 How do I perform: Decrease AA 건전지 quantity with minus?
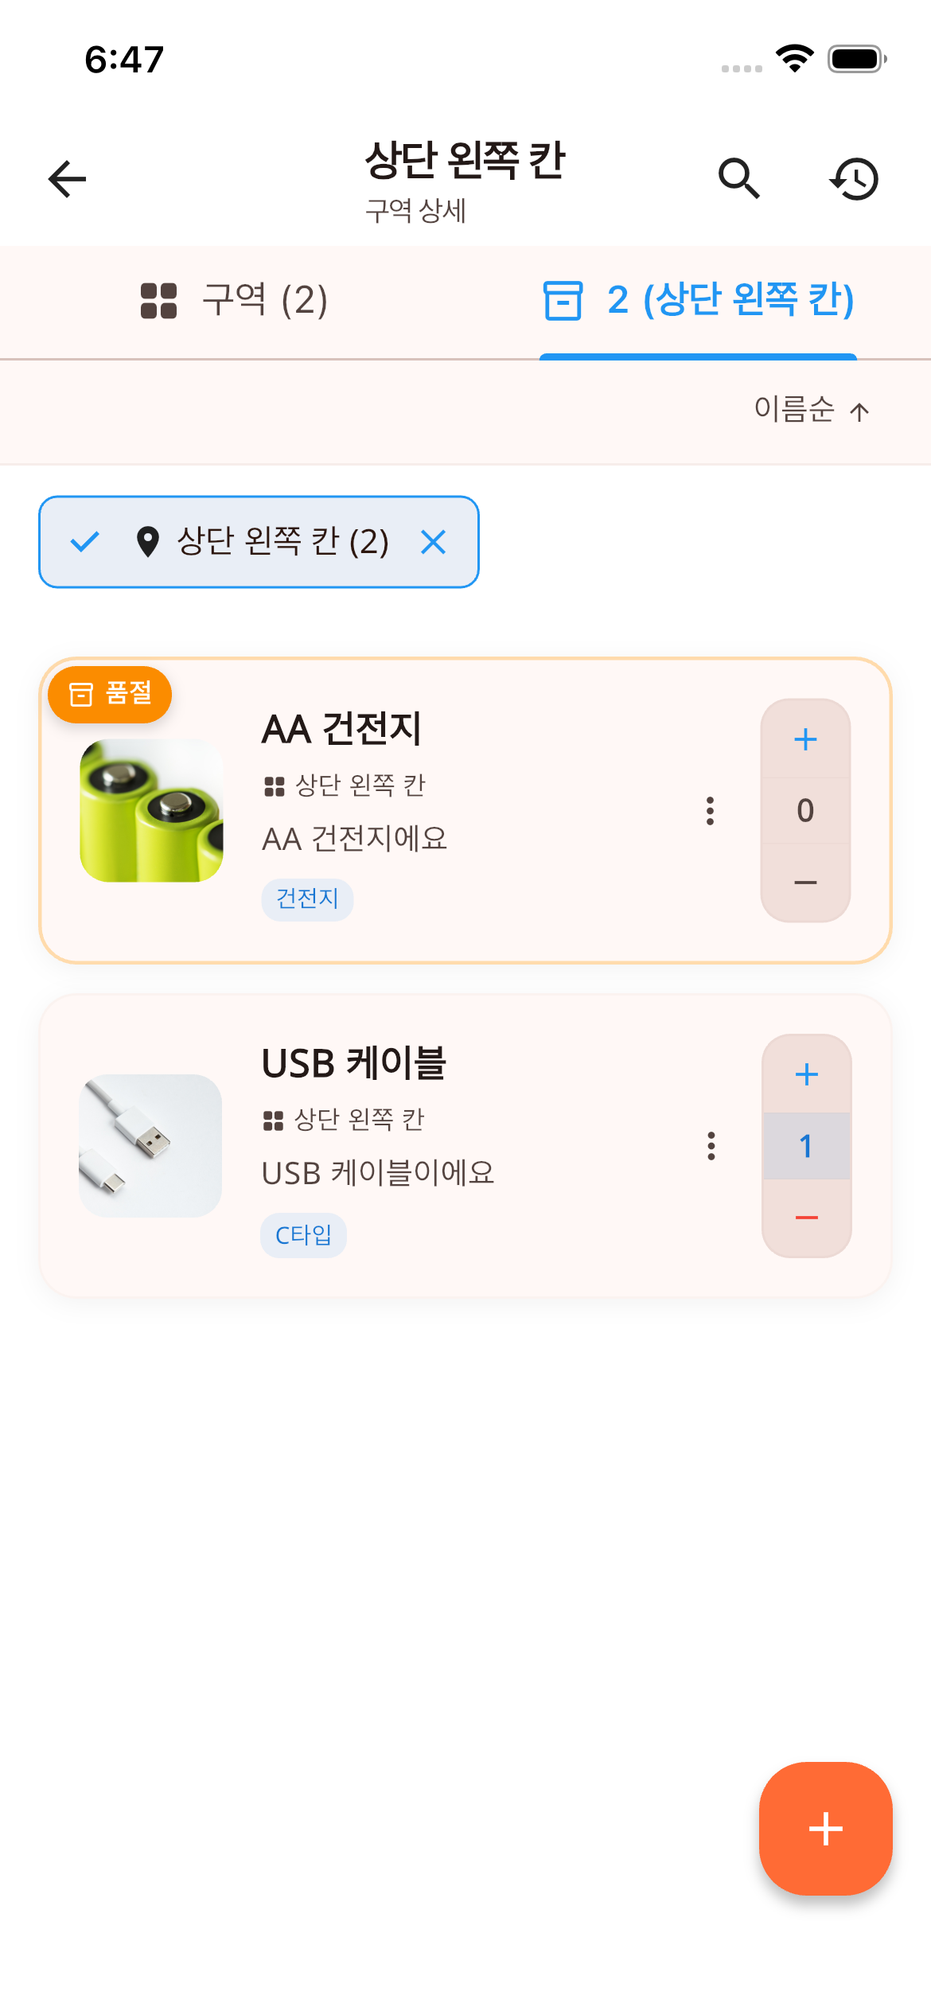805,883
